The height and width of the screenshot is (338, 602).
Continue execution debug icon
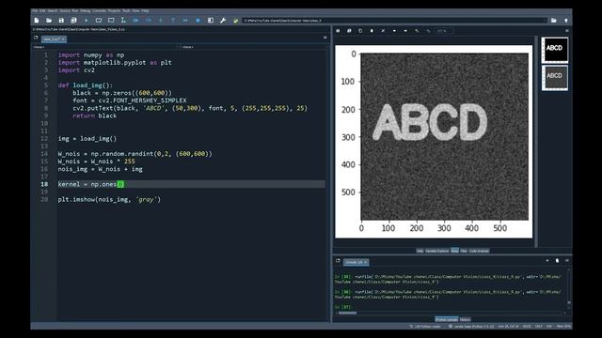coord(185,21)
